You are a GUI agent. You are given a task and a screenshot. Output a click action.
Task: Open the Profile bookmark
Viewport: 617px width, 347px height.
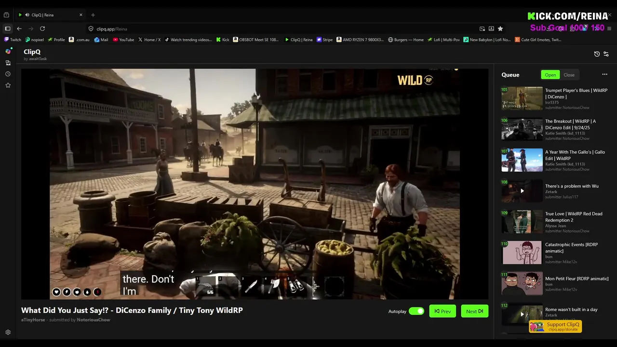tap(56, 40)
